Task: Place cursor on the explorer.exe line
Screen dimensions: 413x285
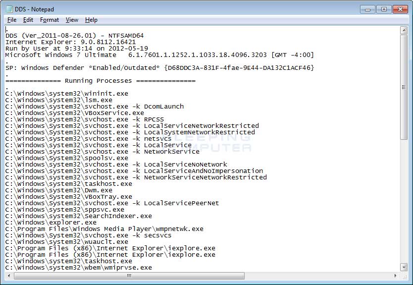Action: click(51, 223)
